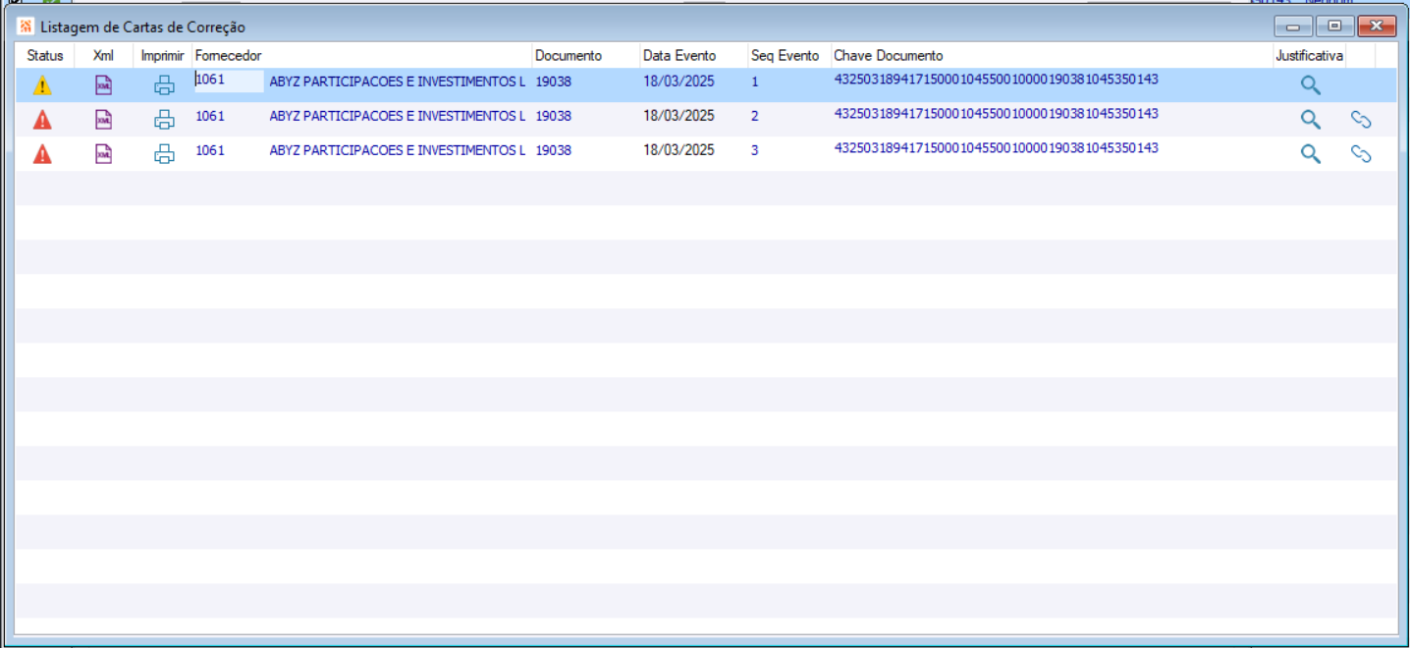Print the correction letter for Seq Evento 3

pyautogui.click(x=164, y=154)
